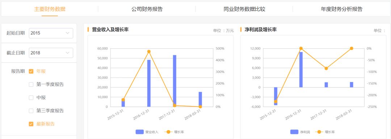The image size is (391, 139).
Task: Check the 第三季度报告 option
Action: pos(31,111)
